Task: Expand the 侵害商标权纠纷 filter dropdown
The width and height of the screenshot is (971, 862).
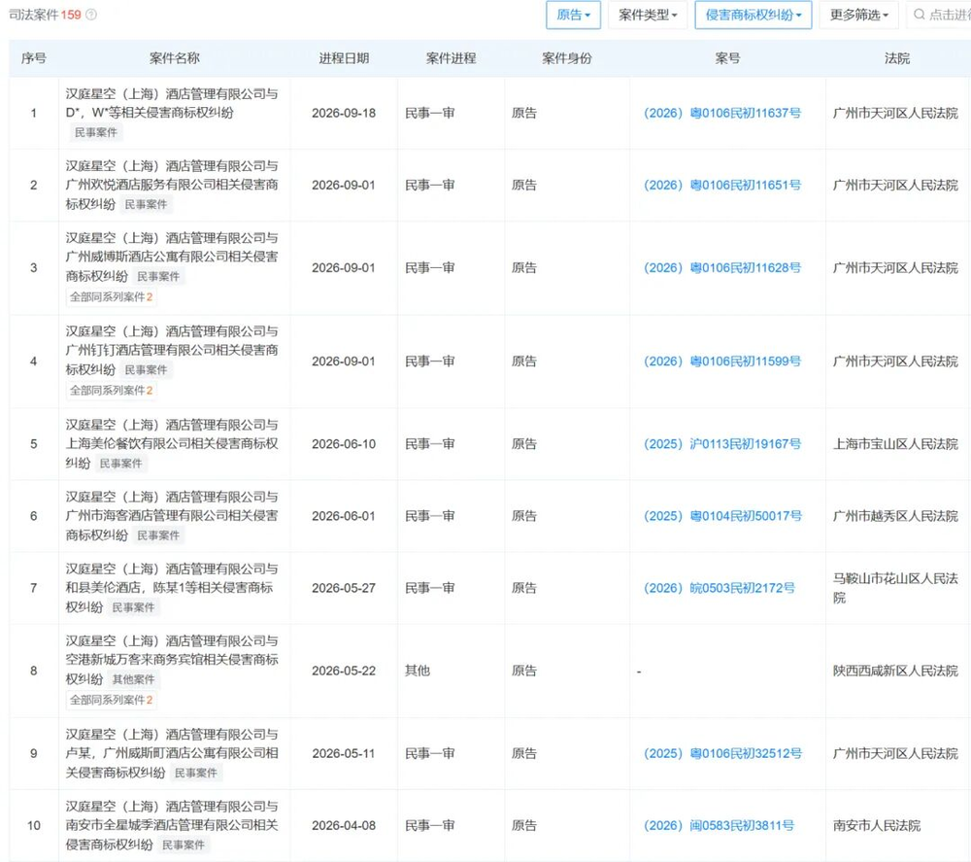Action: (753, 15)
